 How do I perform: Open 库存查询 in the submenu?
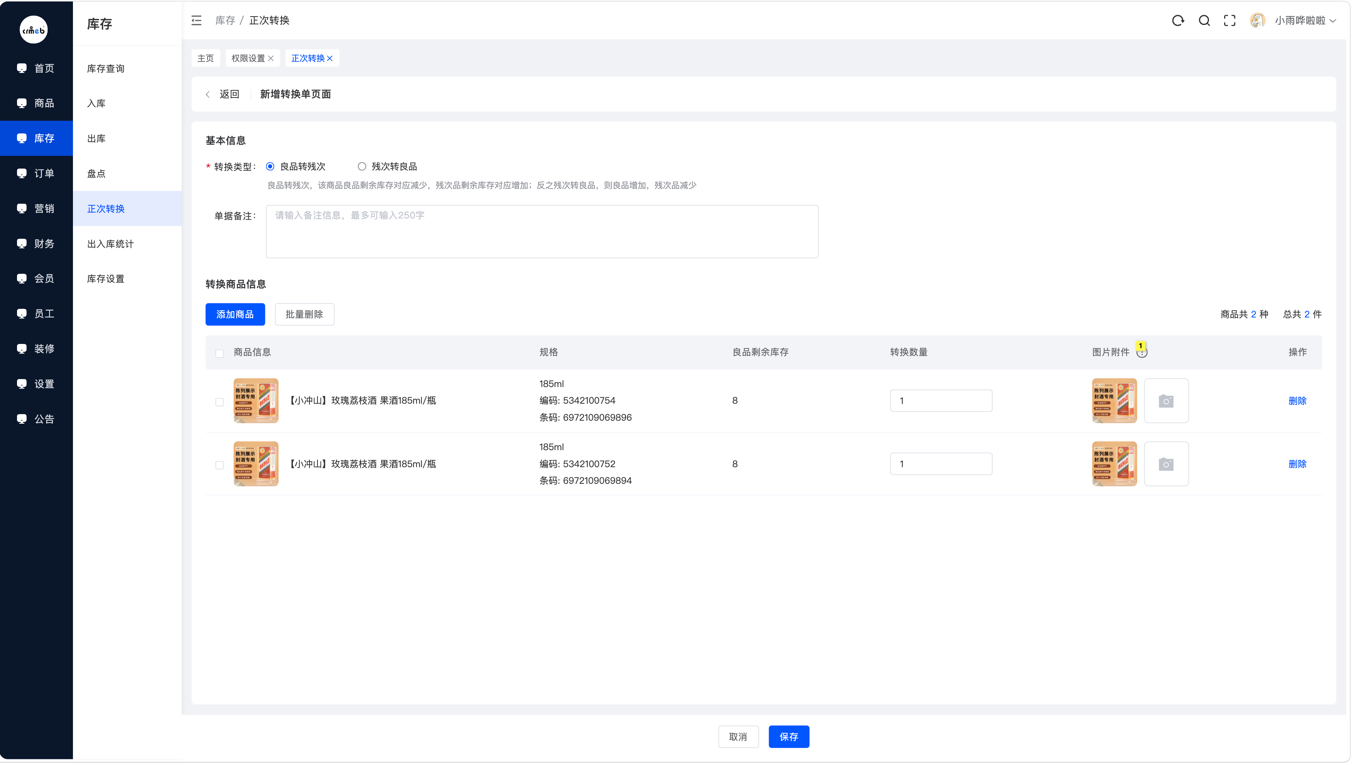pyautogui.click(x=105, y=68)
